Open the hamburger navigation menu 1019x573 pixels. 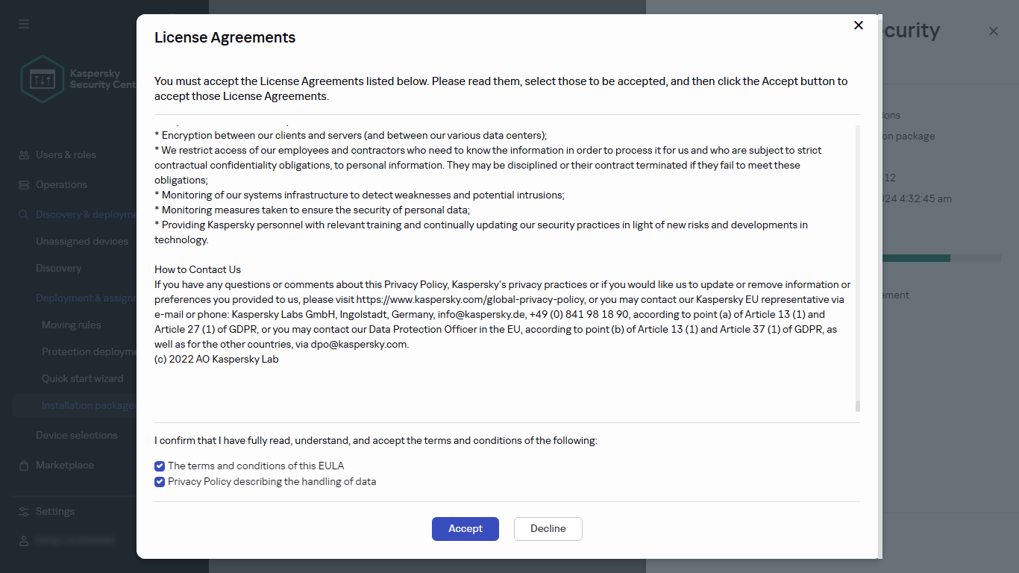(x=23, y=23)
